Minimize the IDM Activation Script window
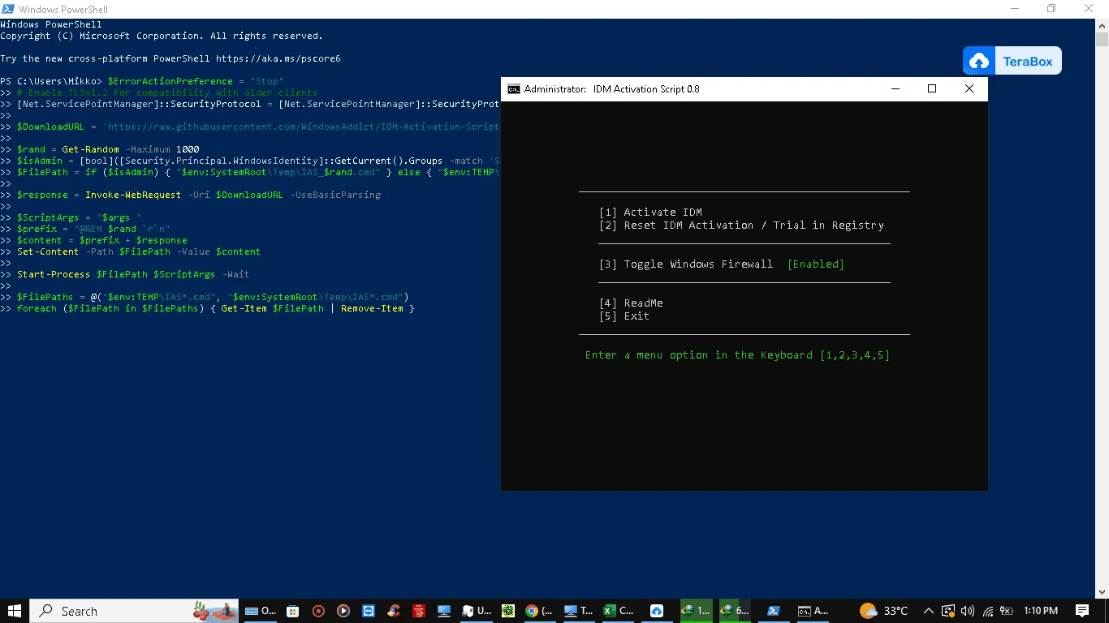 click(x=895, y=89)
